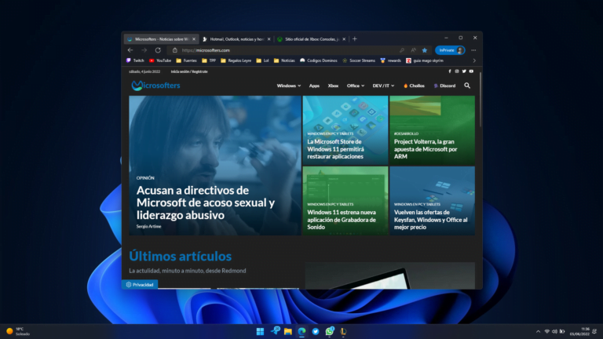Screen dimensions: 603x339
Task: Open the Fuentes bookmarks folder
Action: 186,60
